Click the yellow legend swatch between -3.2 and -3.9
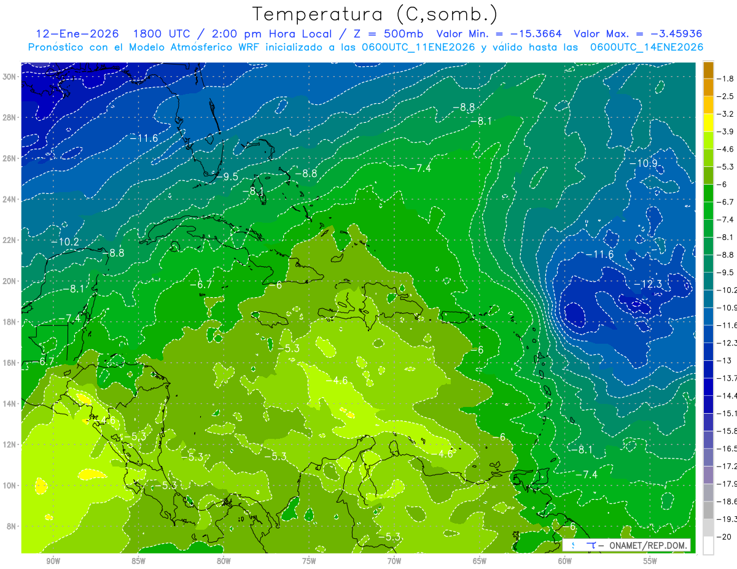 (708, 123)
